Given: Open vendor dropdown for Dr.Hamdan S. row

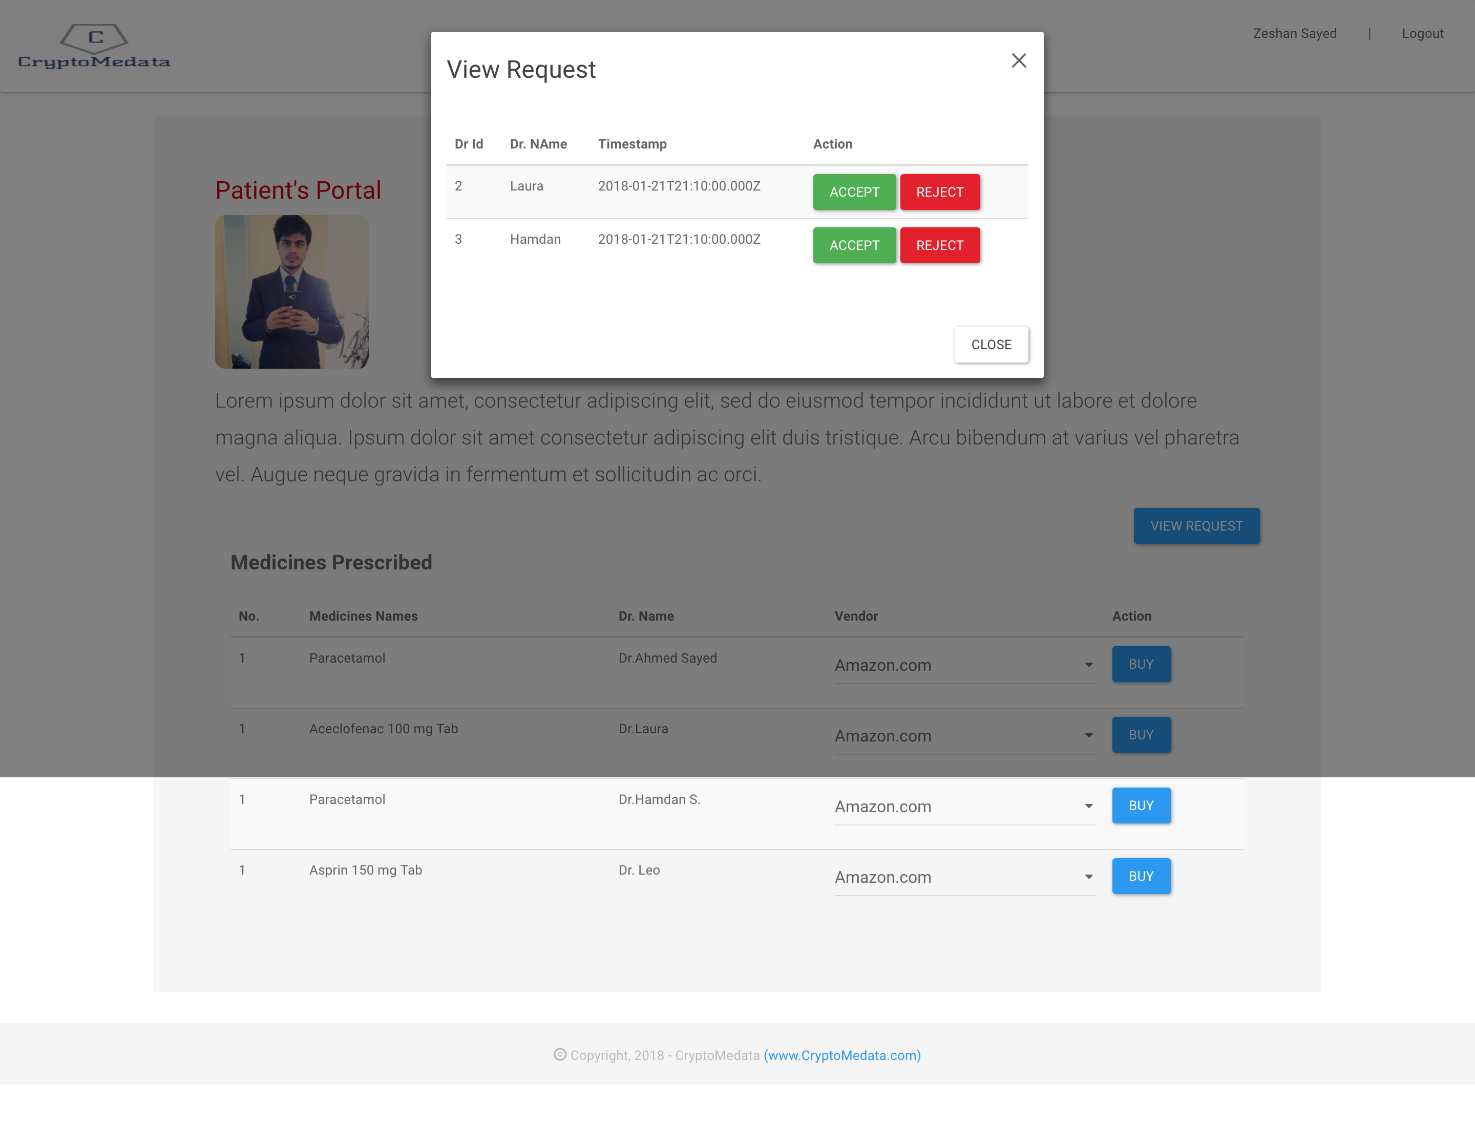Looking at the screenshot, I should click(964, 807).
